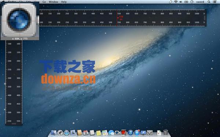Open the Trash in the Dock
220x137 pixels.
point(166,133)
